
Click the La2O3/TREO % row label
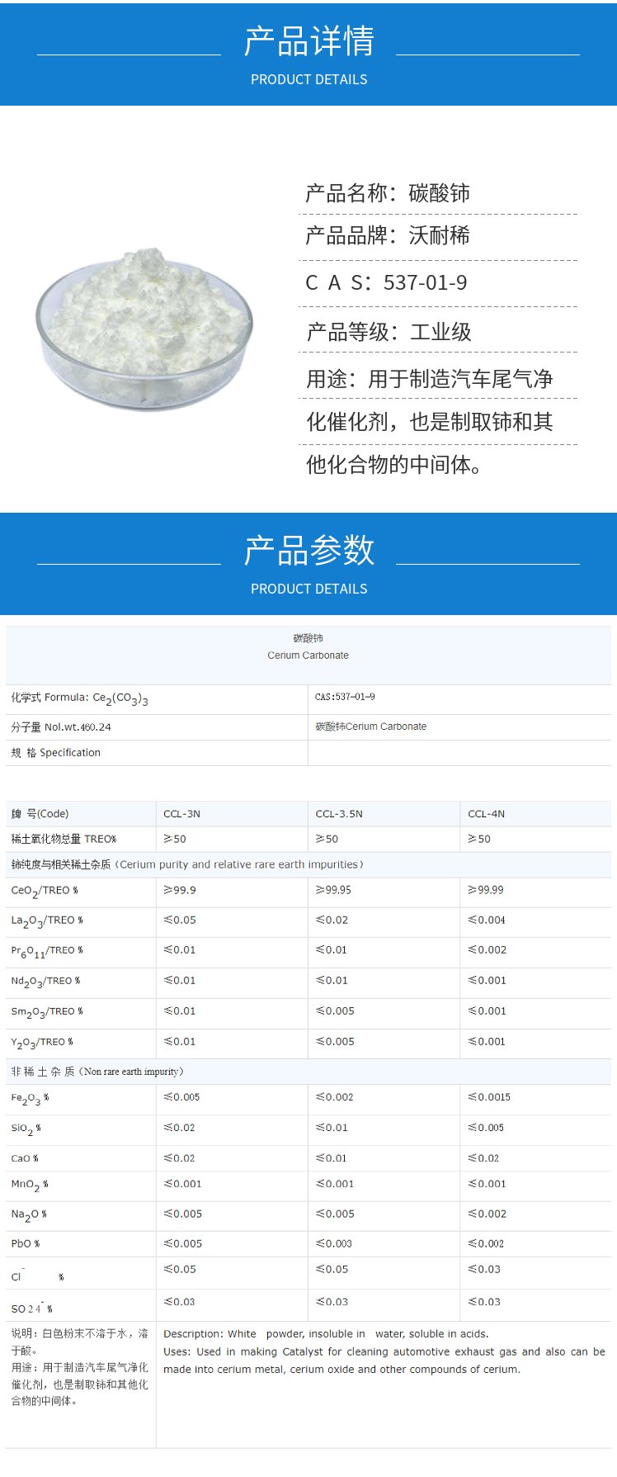pos(47,921)
